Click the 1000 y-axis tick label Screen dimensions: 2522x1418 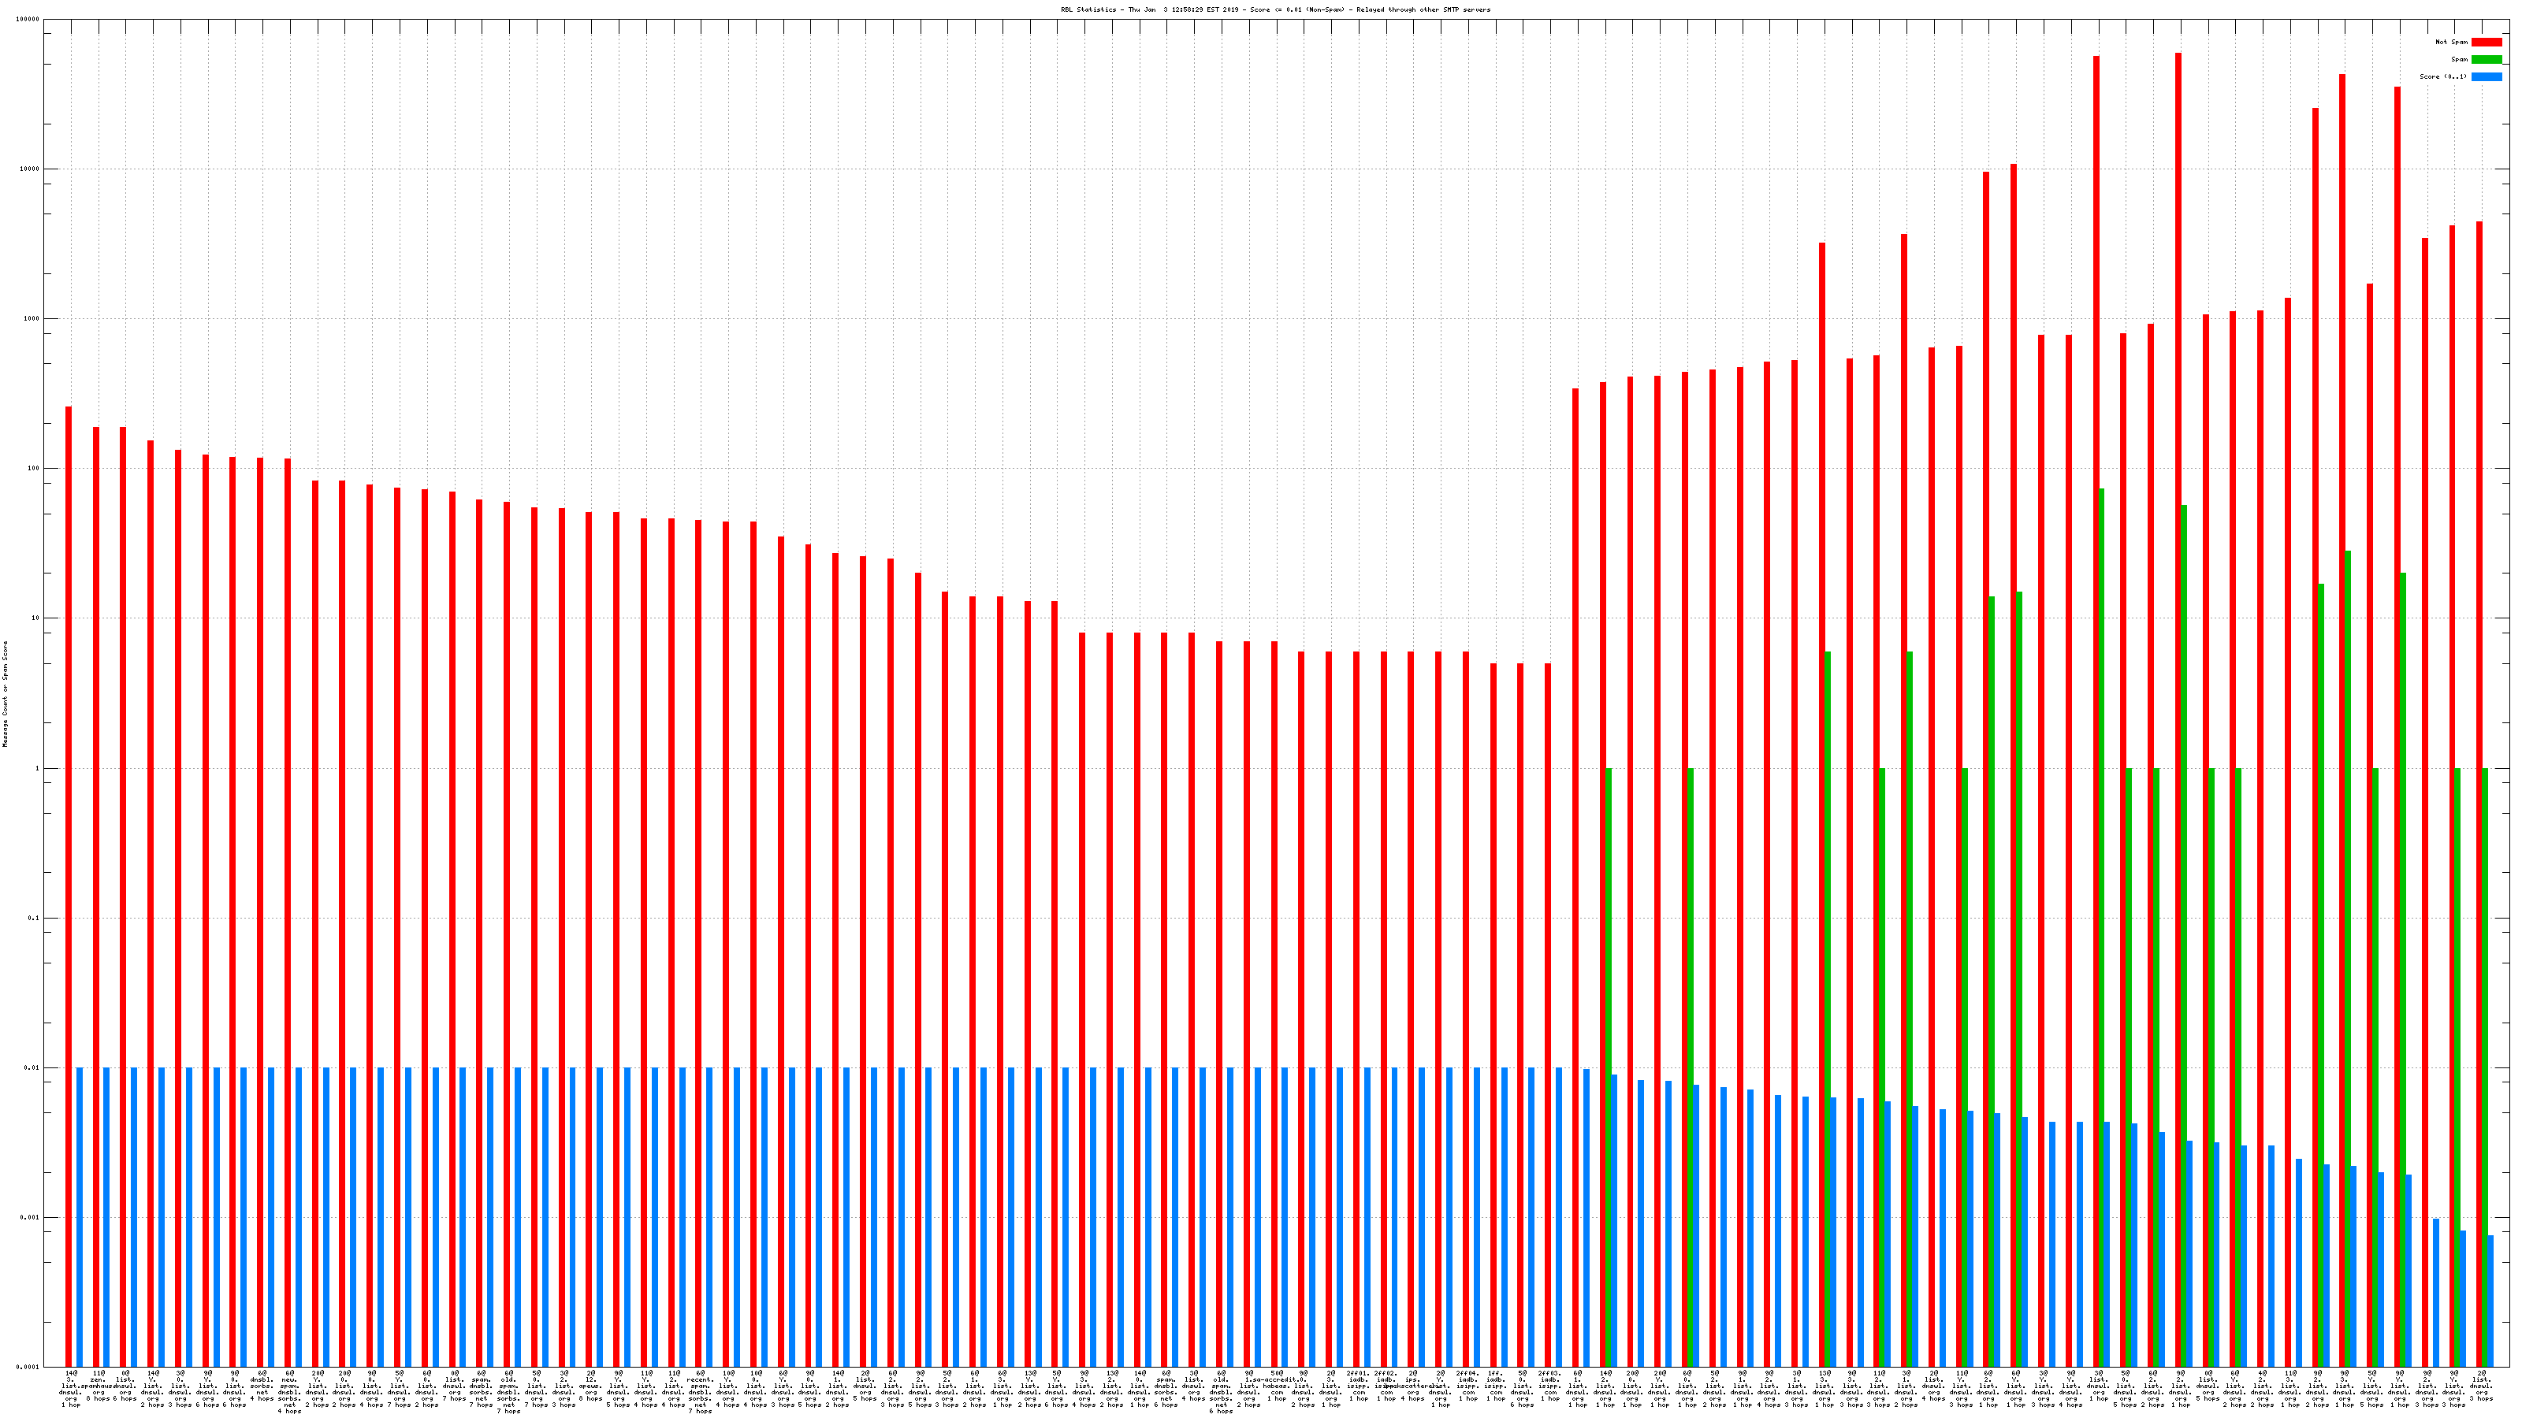(32, 319)
